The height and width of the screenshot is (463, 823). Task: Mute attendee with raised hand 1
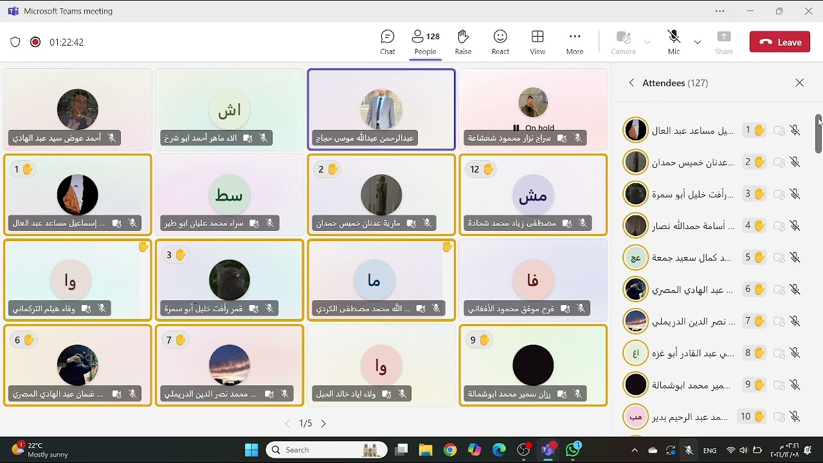[x=795, y=131]
